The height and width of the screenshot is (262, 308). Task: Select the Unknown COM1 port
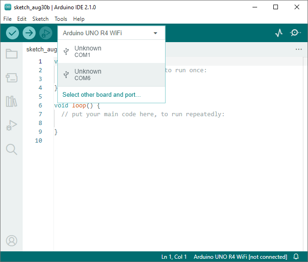[111, 51]
